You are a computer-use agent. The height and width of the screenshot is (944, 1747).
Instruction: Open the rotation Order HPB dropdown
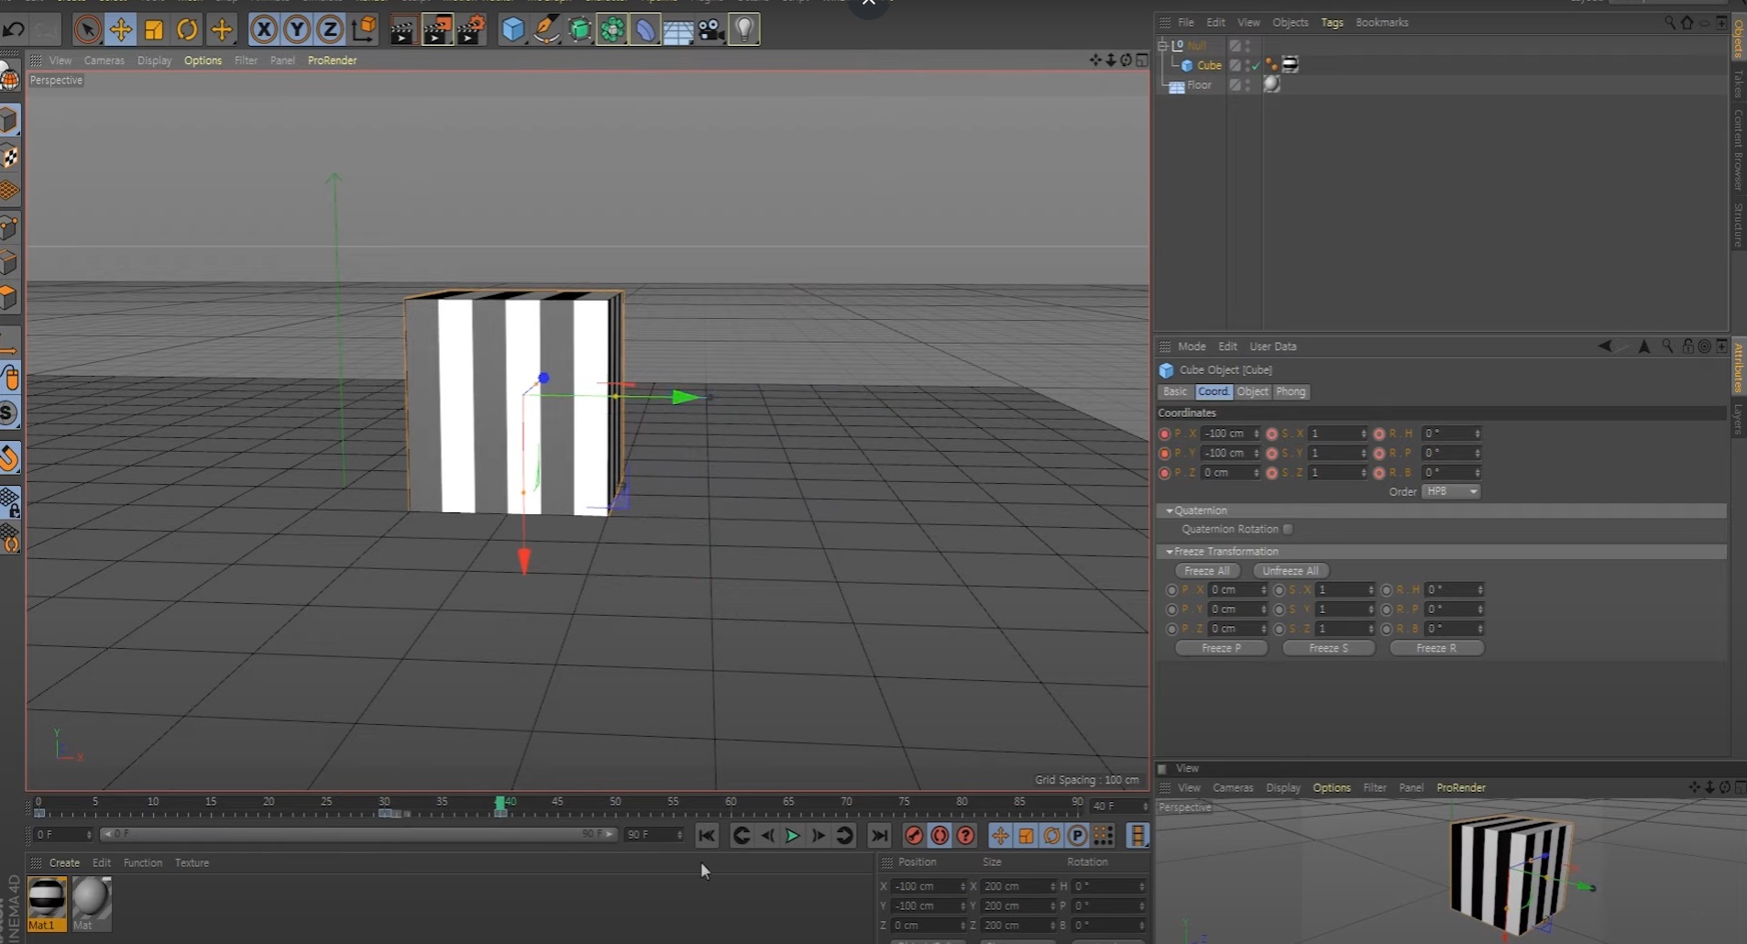pos(1451,492)
